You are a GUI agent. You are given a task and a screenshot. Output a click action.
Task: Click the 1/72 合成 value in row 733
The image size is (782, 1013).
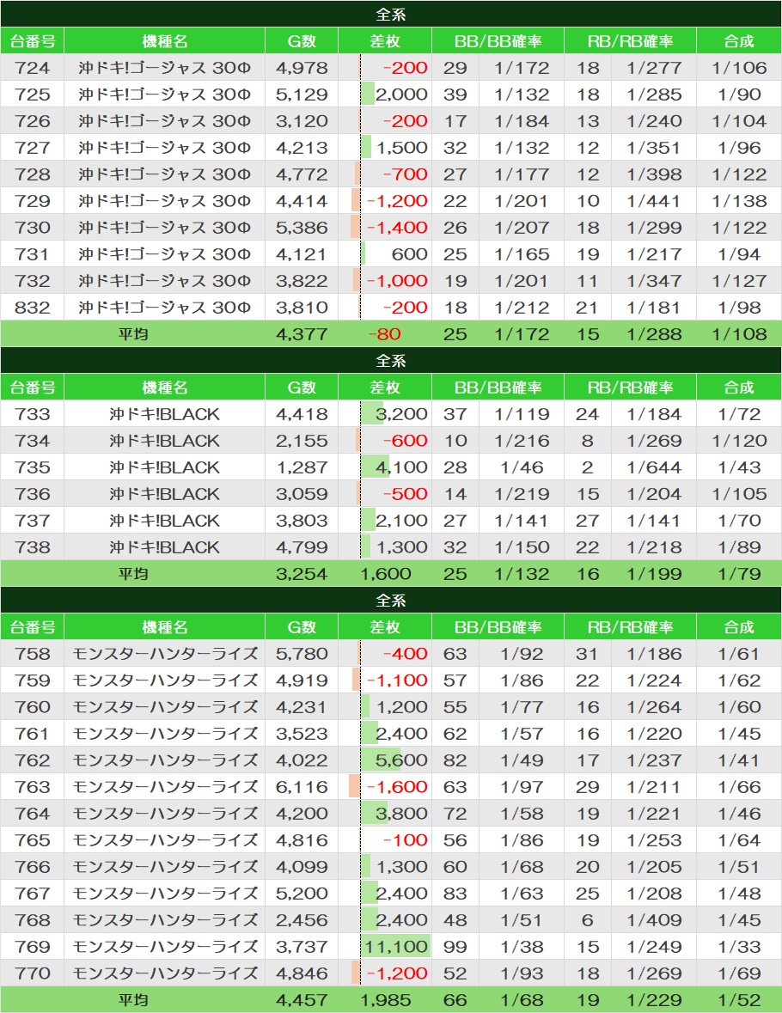coord(739,414)
